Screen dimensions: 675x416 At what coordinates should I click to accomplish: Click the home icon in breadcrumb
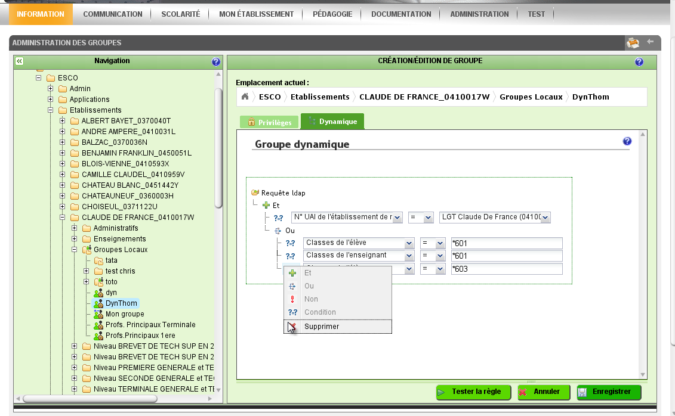[245, 97]
